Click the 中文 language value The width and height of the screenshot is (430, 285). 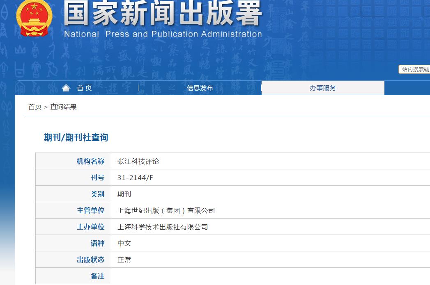pos(124,243)
